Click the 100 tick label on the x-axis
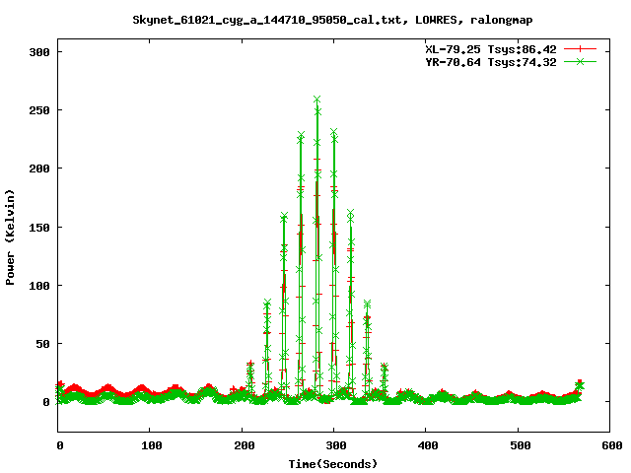631x473 pixels. click(151, 446)
